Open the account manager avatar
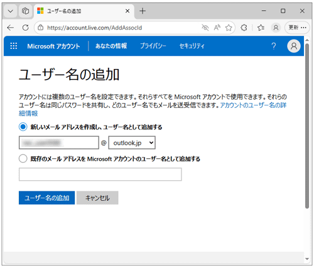The image size is (314, 268). (294, 46)
